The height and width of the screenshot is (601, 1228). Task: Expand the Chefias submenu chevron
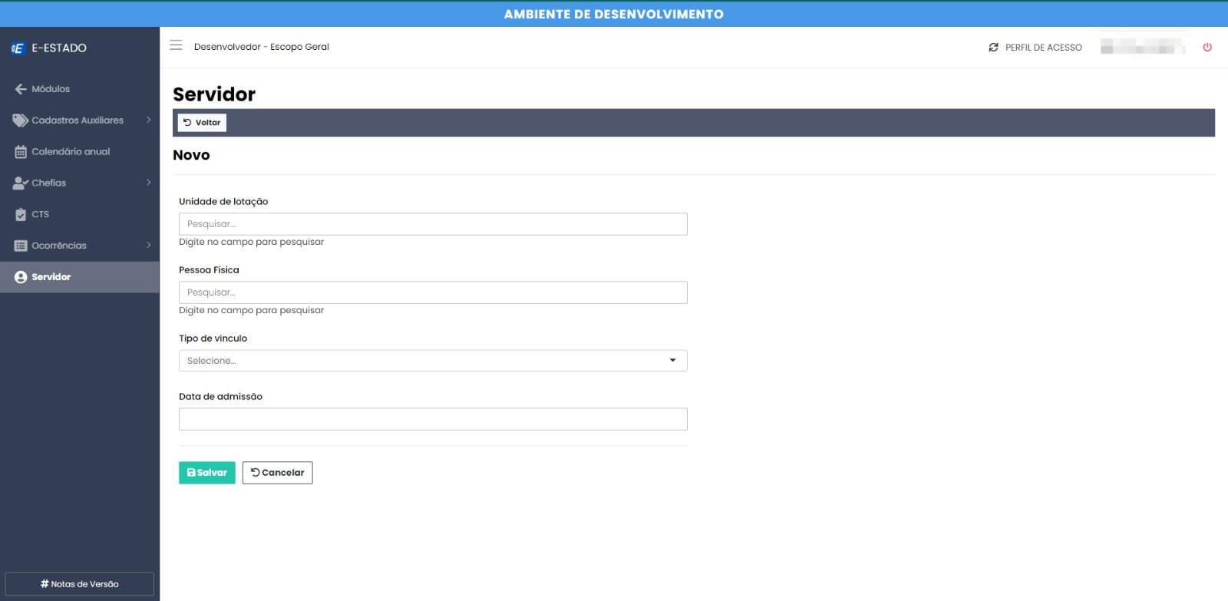tap(148, 183)
